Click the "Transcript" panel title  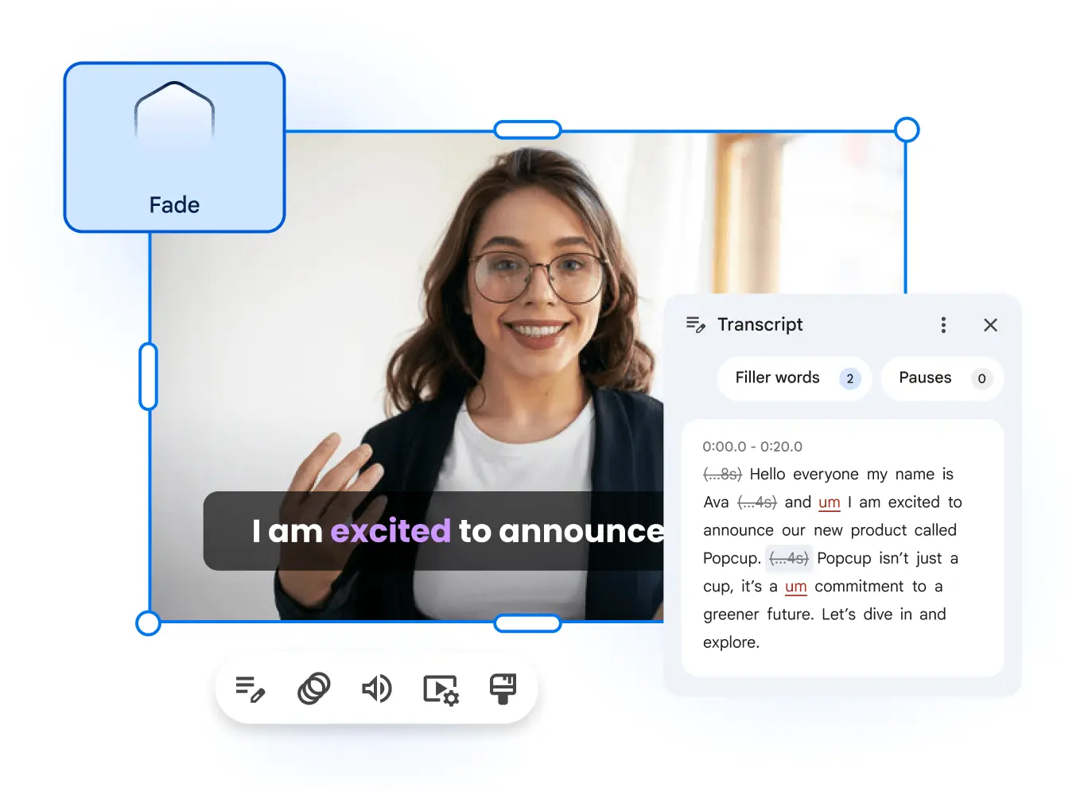[760, 324]
